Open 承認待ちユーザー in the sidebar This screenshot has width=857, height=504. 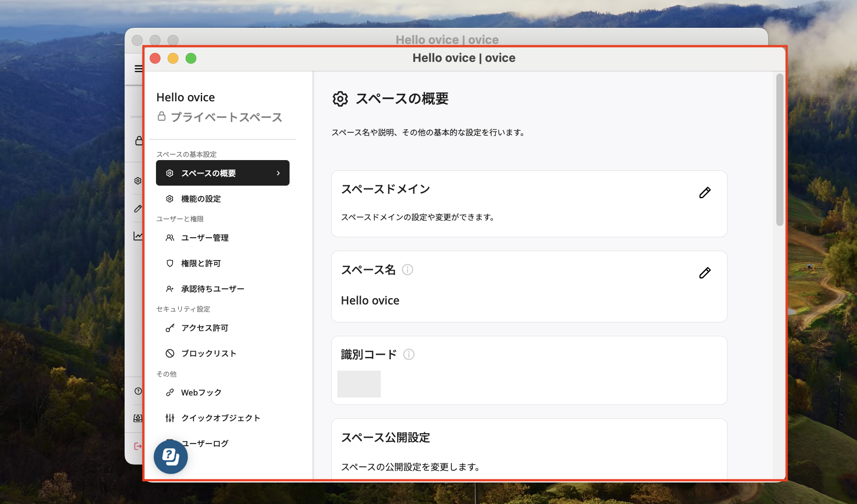tap(223, 289)
